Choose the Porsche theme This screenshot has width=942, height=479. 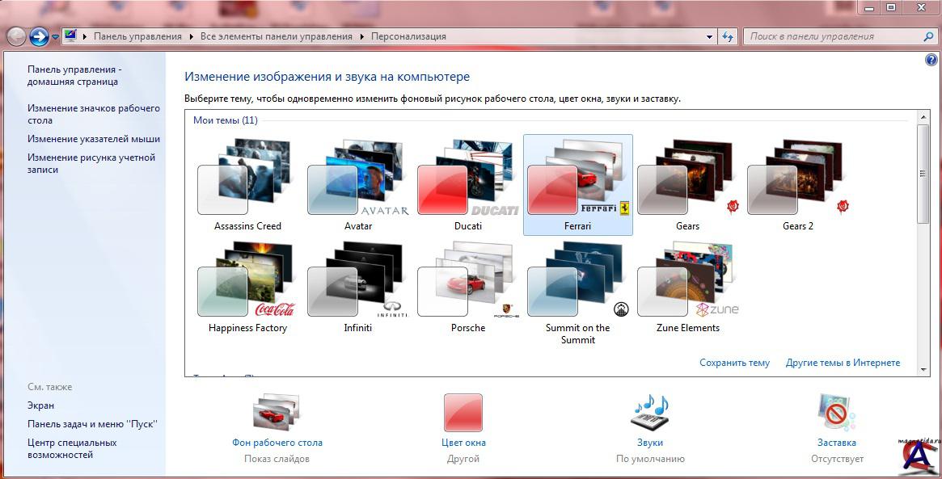tap(467, 287)
